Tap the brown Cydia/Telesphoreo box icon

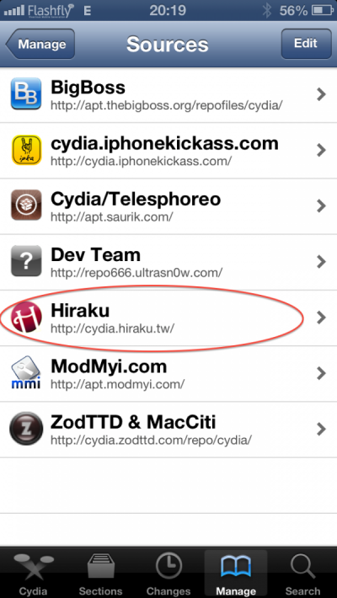(26, 206)
